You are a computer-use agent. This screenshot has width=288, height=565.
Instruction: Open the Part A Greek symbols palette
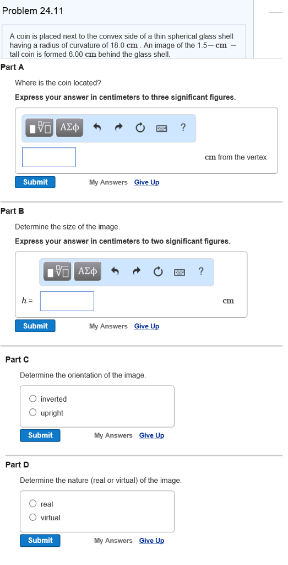(70, 127)
